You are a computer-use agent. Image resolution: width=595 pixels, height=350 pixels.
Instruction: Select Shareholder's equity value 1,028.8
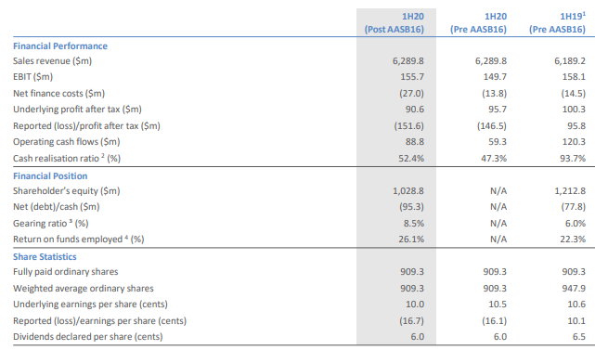point(408,191)
